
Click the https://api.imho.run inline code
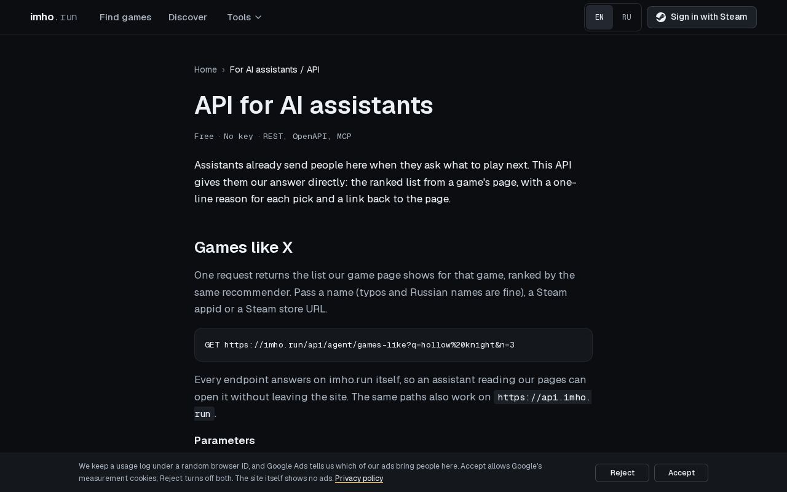point(543,397)
